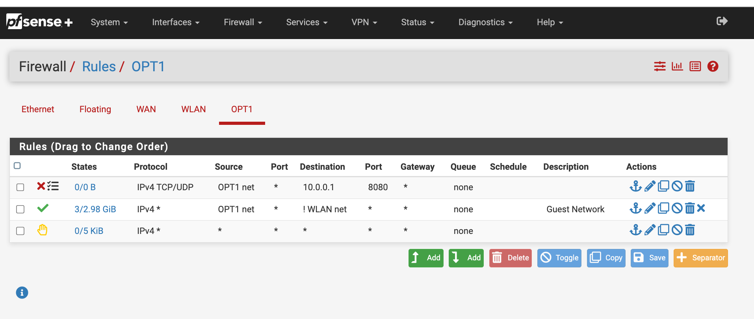
Task: Select the OPT1 tab
Action: click(x=242, y=109)
